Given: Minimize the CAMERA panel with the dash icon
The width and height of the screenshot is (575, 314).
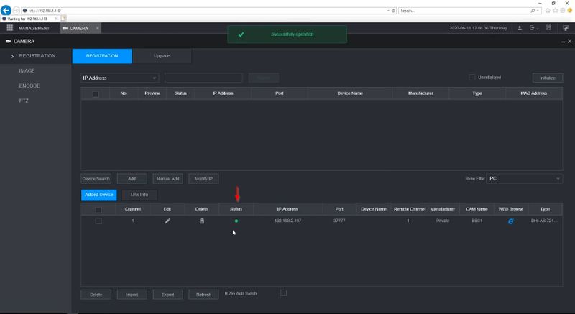Looking at the screenshot, I should click(x=563, y=42).
